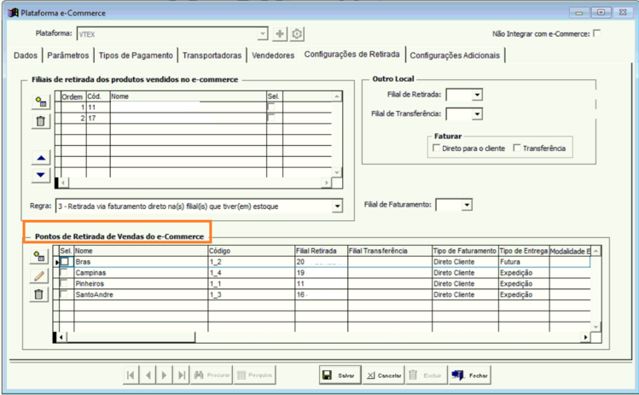Image resolution: width=639 pixels, height=395 pixels.
Task: Select the Bras row checkbox
Action: point(65,262)
